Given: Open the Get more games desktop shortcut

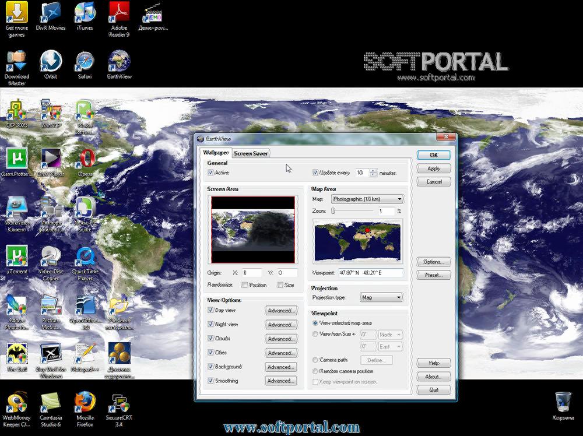Looking at the screenshot, I should (x=16, y=19).
